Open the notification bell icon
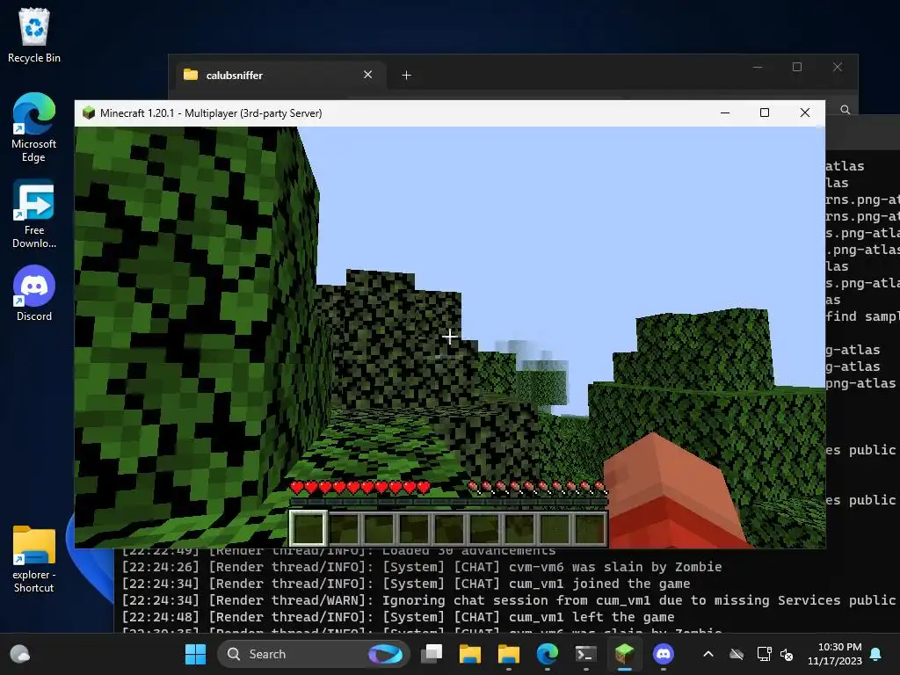Screen dimensions: 900x675 [876, 654]
